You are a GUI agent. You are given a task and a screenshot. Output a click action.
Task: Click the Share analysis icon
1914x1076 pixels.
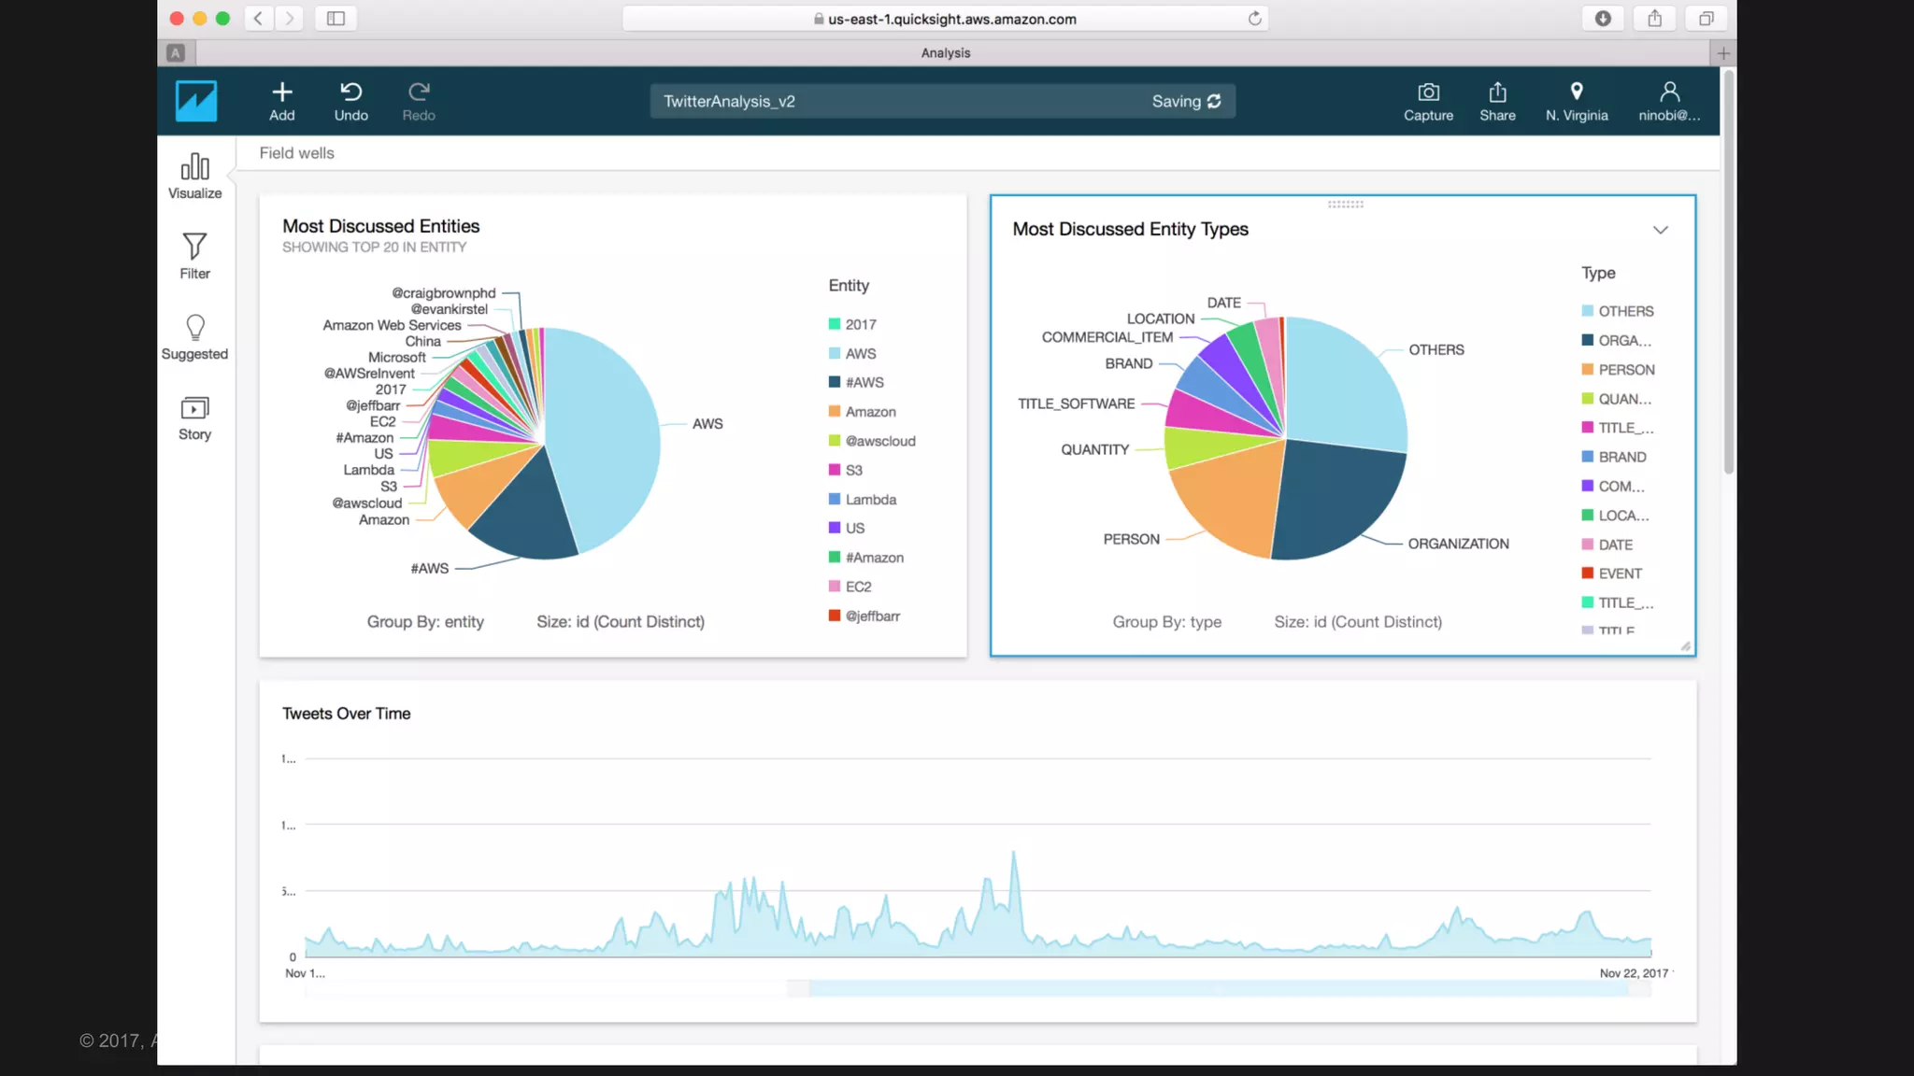[x=1497, y=92]
